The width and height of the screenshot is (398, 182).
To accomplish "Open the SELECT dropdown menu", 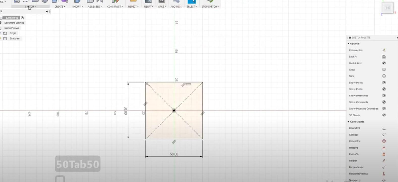I will point(192,7).
